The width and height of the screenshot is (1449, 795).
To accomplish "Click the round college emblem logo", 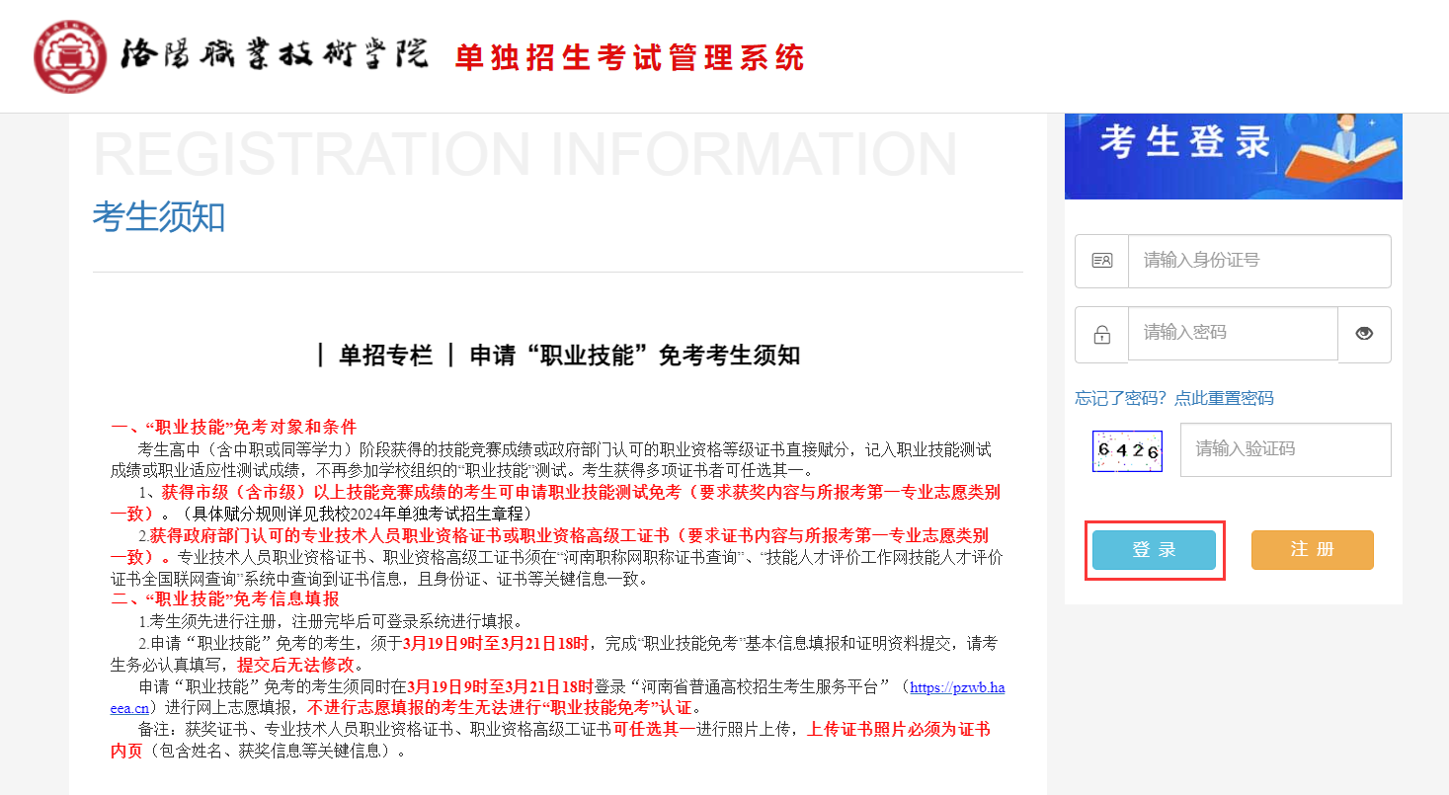I will (70, 56).
